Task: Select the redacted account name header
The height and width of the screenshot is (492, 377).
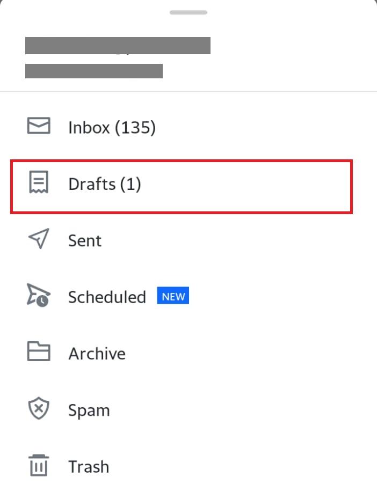Action: point(118,46)
